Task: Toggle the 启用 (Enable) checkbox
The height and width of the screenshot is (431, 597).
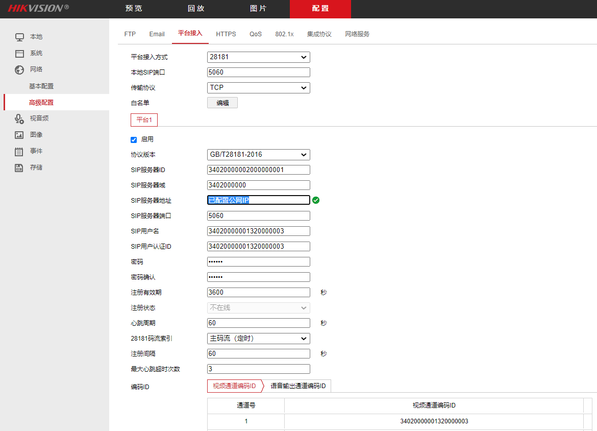Action: tap(133, 139)
